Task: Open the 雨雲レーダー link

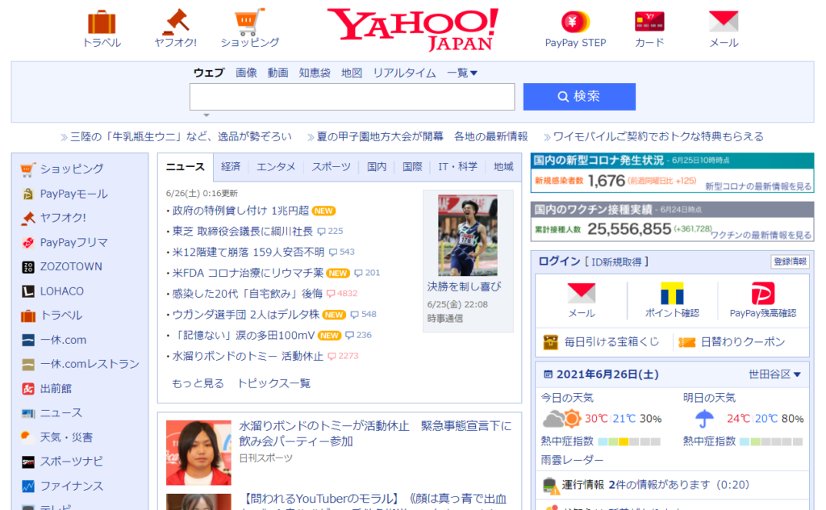Action: click(x=572, y=460)
